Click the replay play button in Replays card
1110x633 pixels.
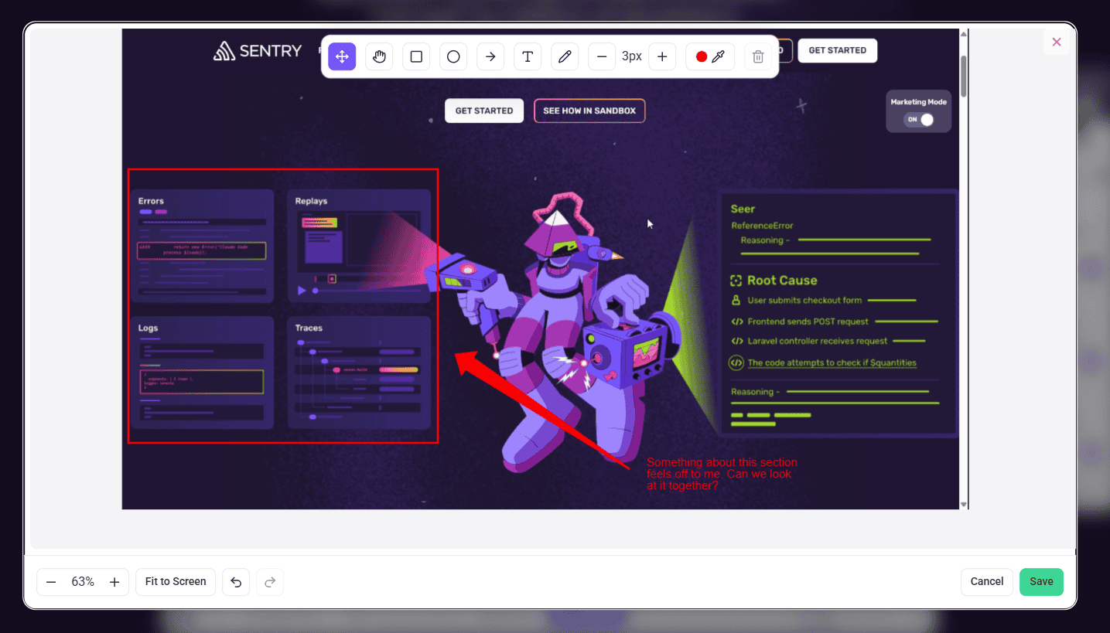pos(302,291)
